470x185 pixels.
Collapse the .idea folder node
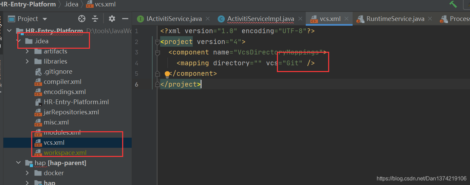point(18,41)
